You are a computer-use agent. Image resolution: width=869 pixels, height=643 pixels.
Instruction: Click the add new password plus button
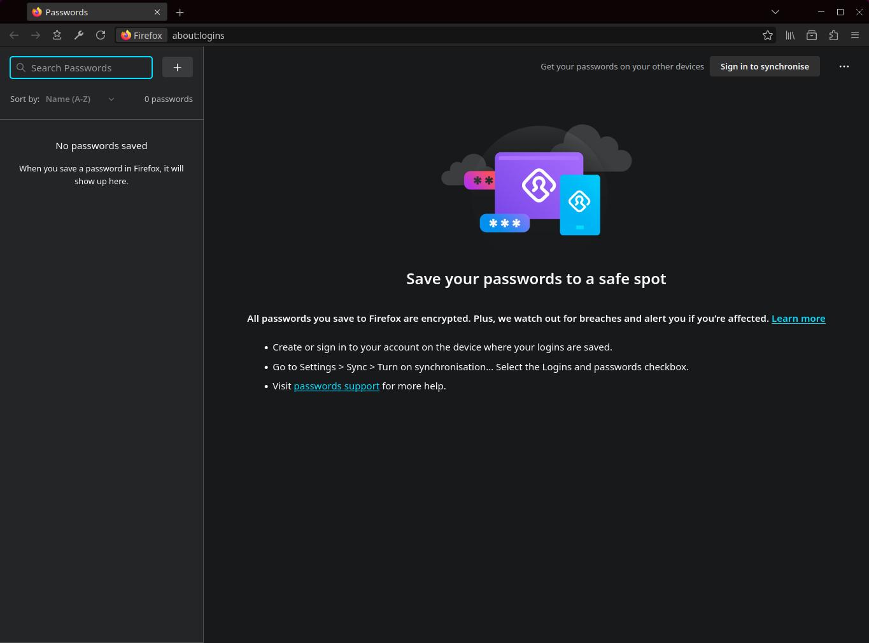pos(177,68)
